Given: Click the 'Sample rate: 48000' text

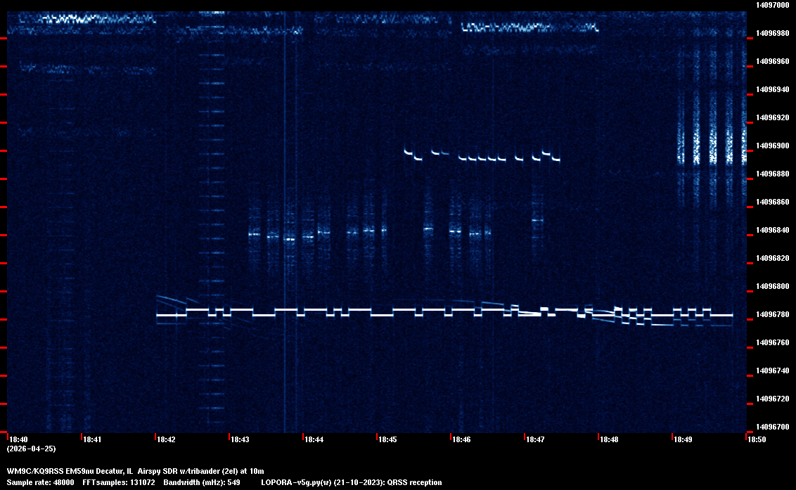Looking at the screenshot, I should 40,482.
